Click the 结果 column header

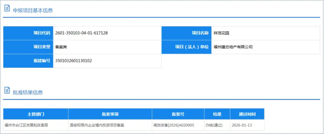pyautogui.click(x=217, y=114)
